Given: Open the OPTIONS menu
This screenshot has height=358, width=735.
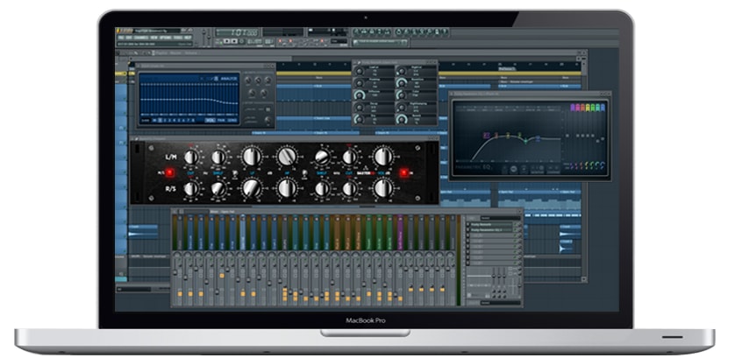Looking at the screenshot, I should [166, 38].
